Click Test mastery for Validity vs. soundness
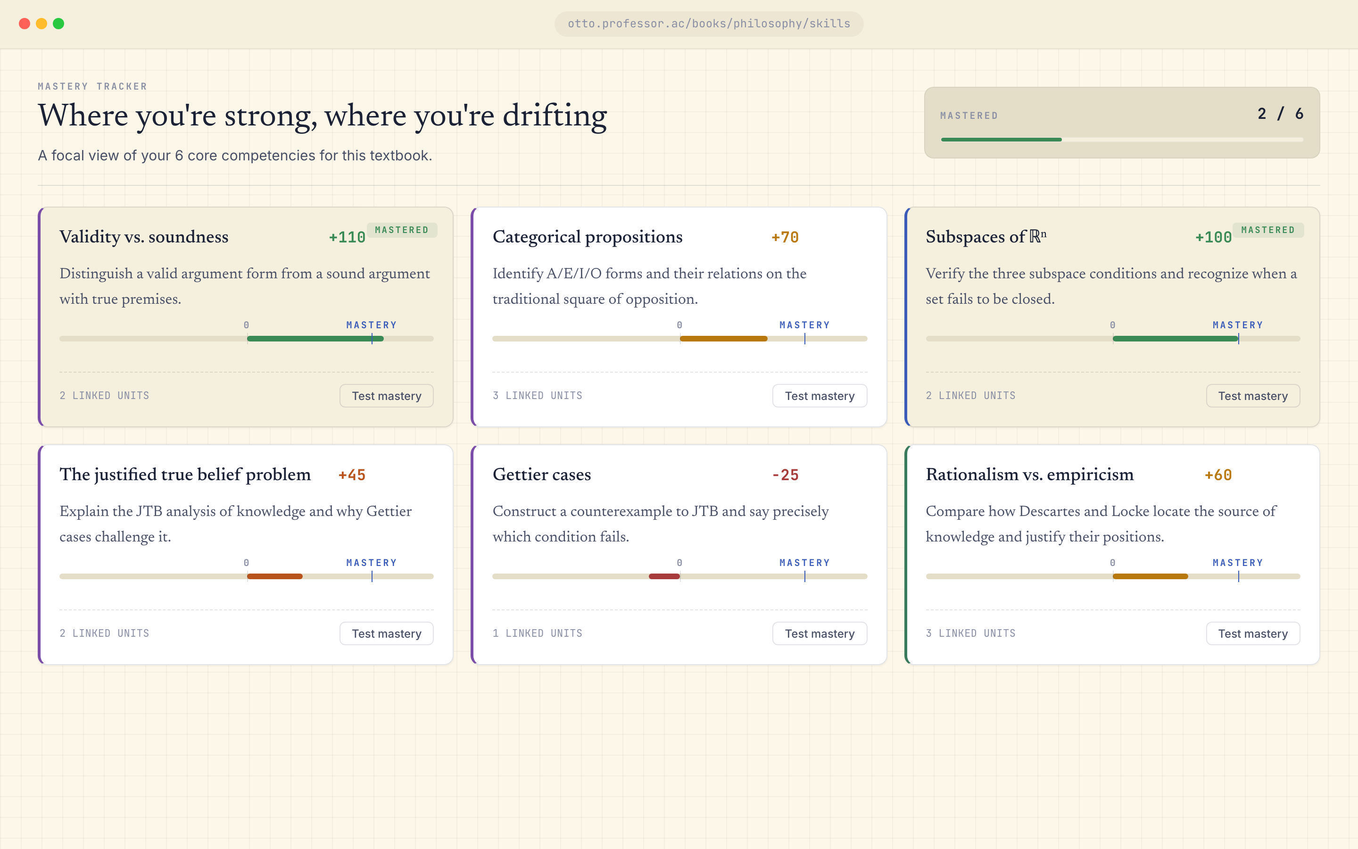This screenshot has width=1358, height=849. coord(386,396)
